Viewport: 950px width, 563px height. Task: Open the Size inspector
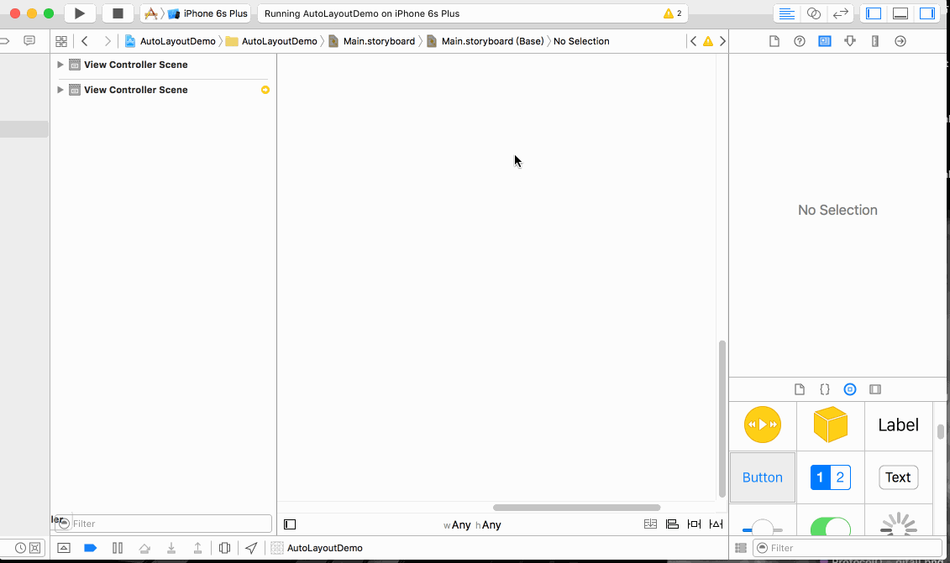[875, 41]
